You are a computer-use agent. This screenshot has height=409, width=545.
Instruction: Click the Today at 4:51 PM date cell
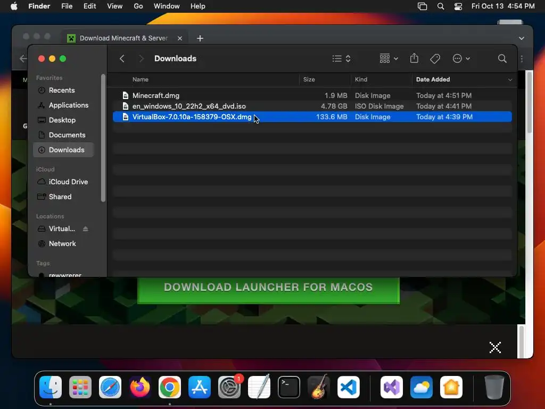pyautogui.click(x=444, y=95)
